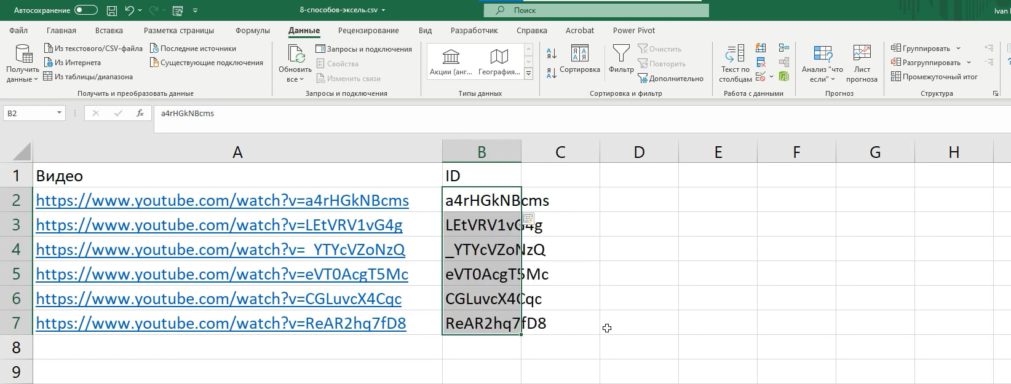1011x384 pixels.
Task: Open the Разгруппировать dropdown arrow
Action: 969,63
